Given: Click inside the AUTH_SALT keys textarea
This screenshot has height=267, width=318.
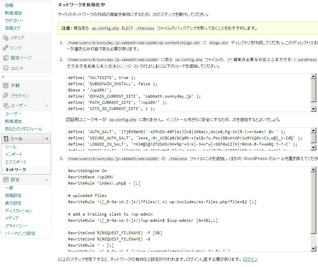Looking at the screenshot, I should pos(186,139).
